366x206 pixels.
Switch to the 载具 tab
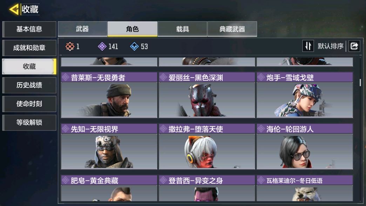(182, 29)
